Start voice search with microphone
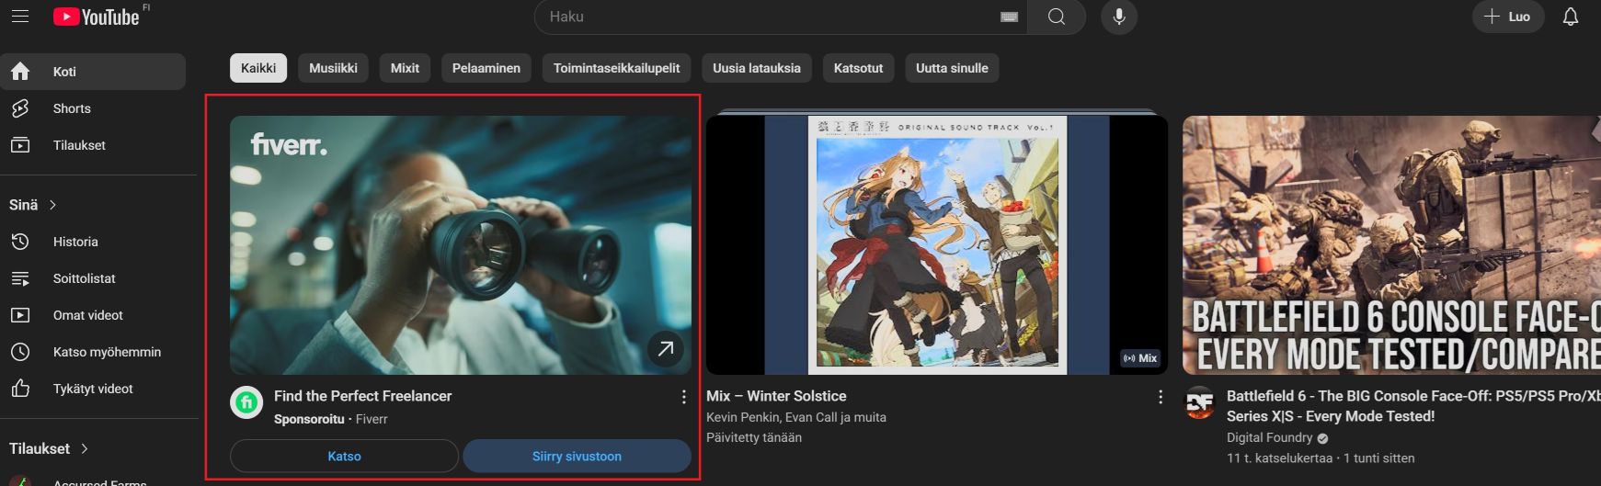Screen dimensions: 1601x486 [x=1119, y=17]
